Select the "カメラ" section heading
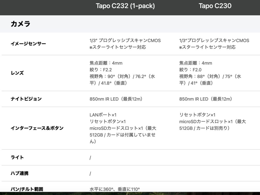 point(20,24)
